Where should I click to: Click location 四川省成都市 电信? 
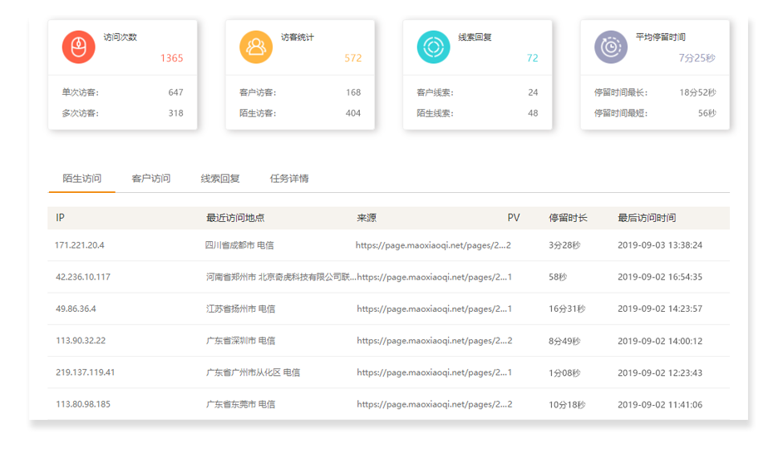pos(239,245)
